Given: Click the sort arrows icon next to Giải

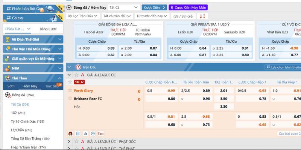Looking at the screenshot, I should tap(202, 16).
